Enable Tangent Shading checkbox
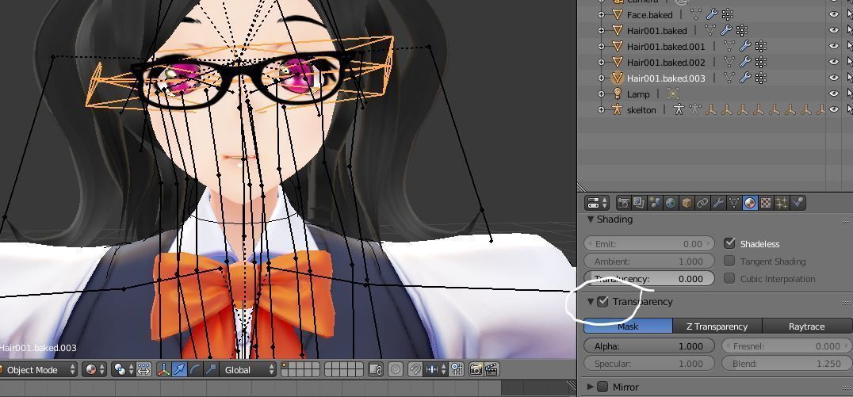This screenshot has height=397, width=853. 729,261
